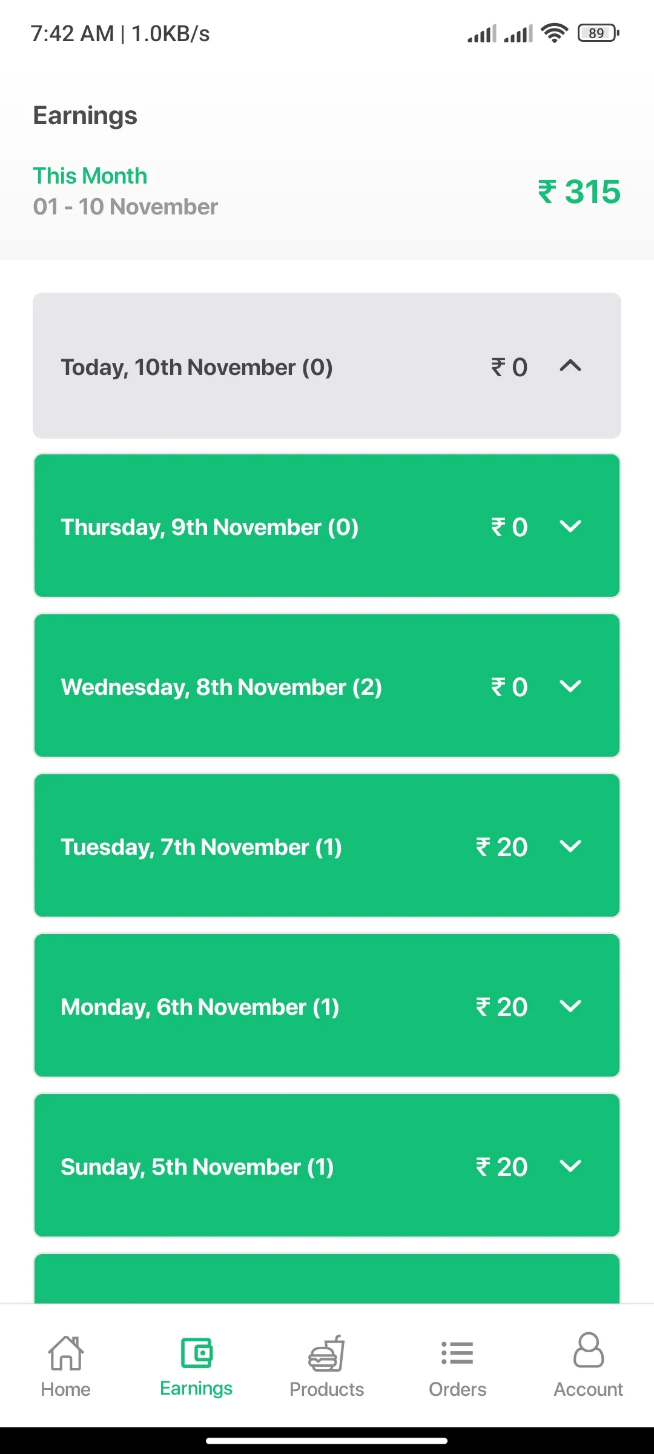Expand Tuesday, 7th November chevron
This screenshot has width=654, height=1454.
pos(570,846)
